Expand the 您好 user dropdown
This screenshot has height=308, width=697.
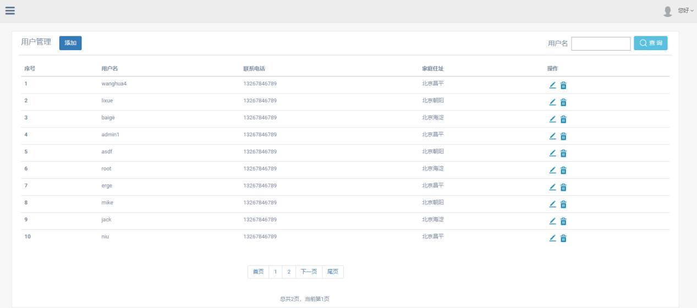(685, 10)
